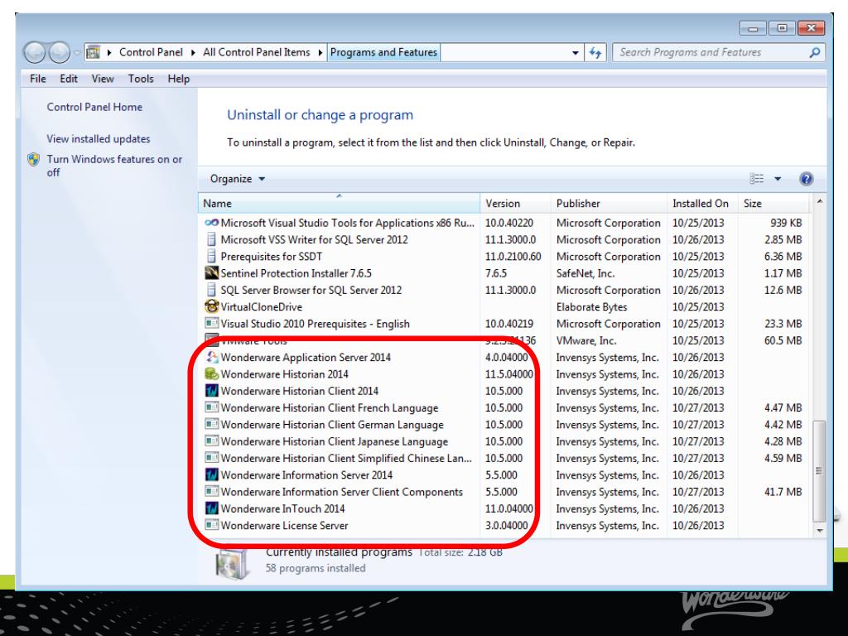Screen dimensions: 848x636
Task: Open the Help menu
Action: 179,79
